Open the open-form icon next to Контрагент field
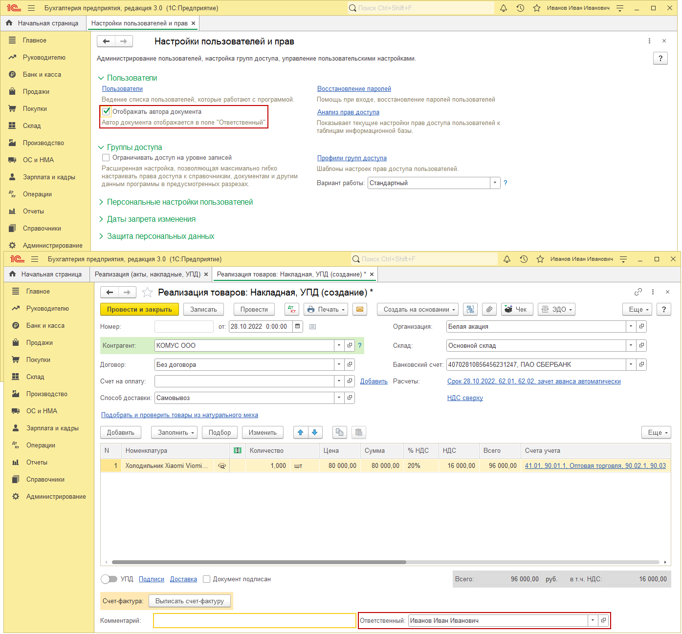This screenshot has height=634, width=682. tap(350, 345)
